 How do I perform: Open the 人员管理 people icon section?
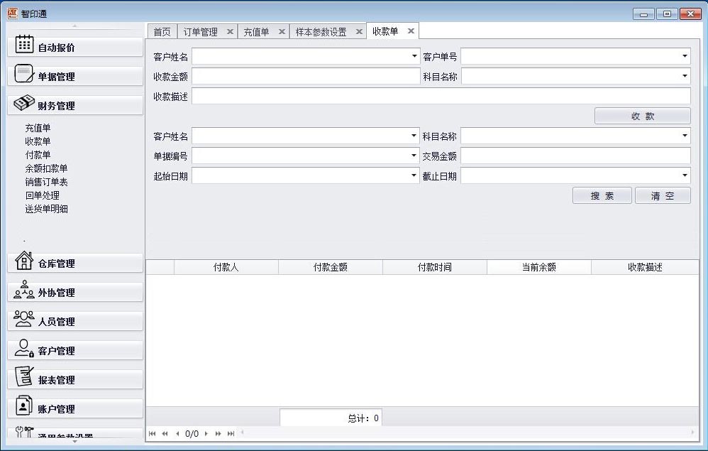click(24, 319)
